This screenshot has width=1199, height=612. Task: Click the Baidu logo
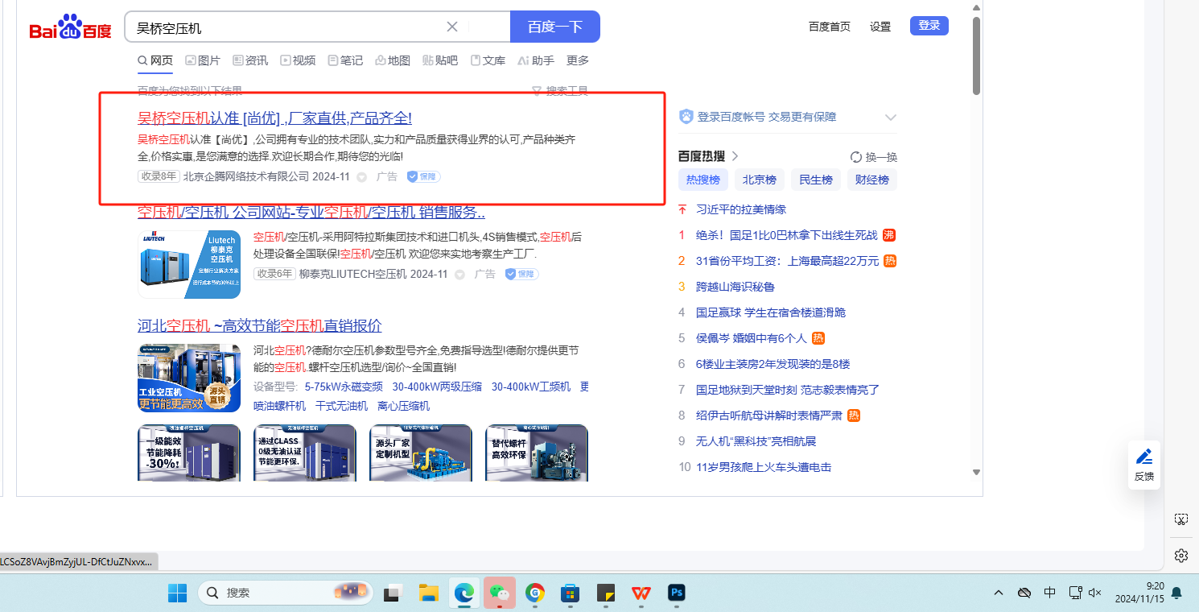tap(71, 27)
